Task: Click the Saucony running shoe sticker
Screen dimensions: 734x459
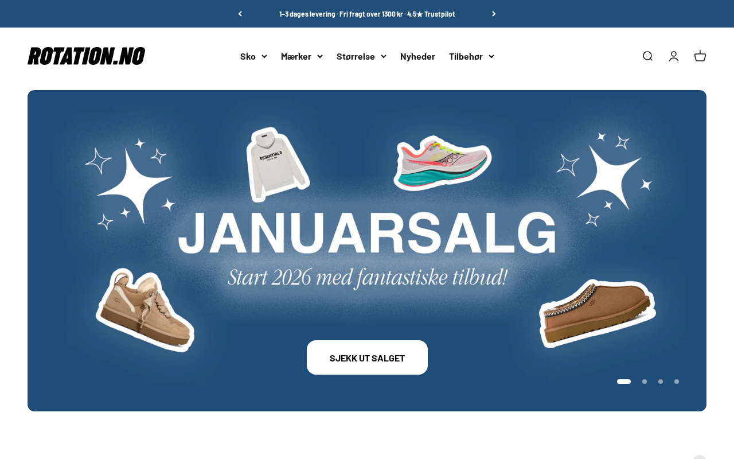Action: [x=442, y=162]
